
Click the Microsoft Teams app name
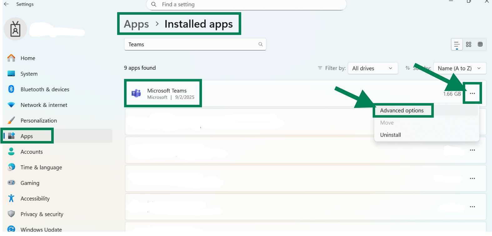[167, 91]
